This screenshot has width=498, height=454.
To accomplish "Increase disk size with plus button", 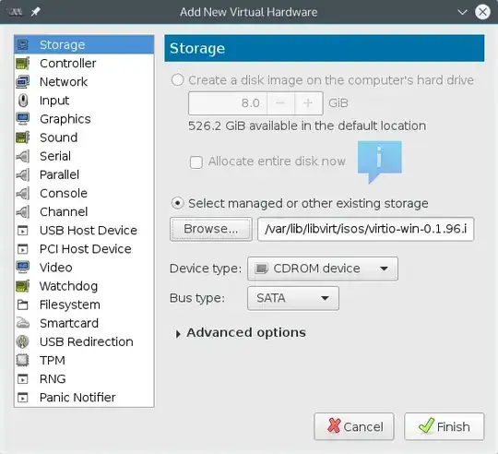I will (x=308, y=103).
